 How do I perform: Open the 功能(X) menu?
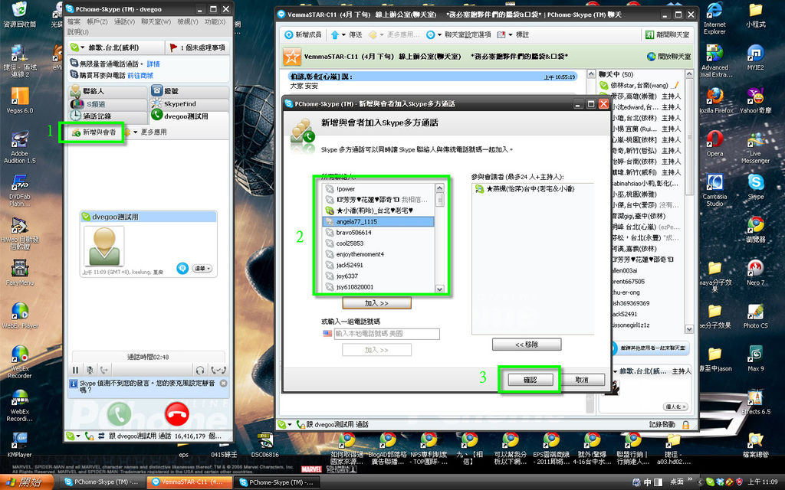[x=215, y=21]
